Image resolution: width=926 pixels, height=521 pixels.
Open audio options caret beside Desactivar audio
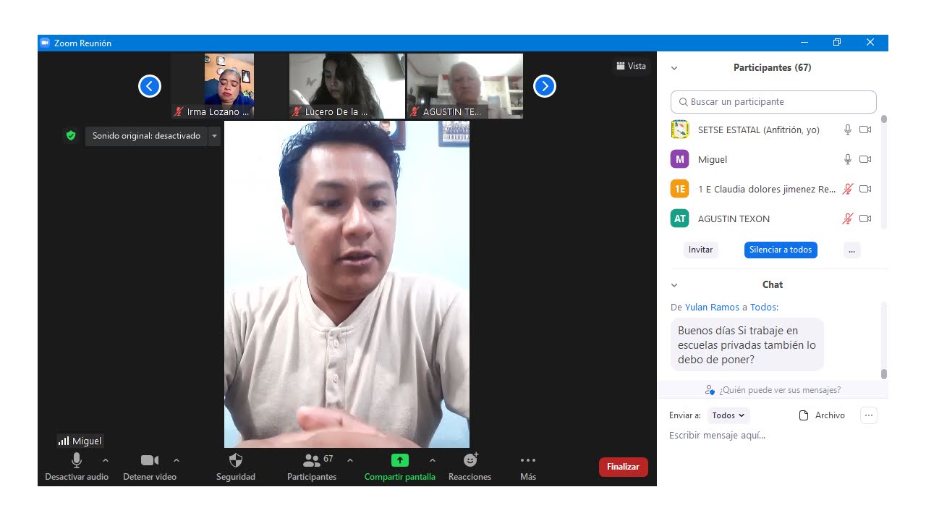click(106, 460)
